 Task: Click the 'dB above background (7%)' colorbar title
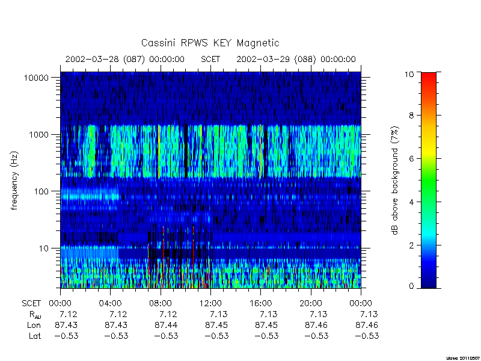pyautogui.click(x=395, y=180)
